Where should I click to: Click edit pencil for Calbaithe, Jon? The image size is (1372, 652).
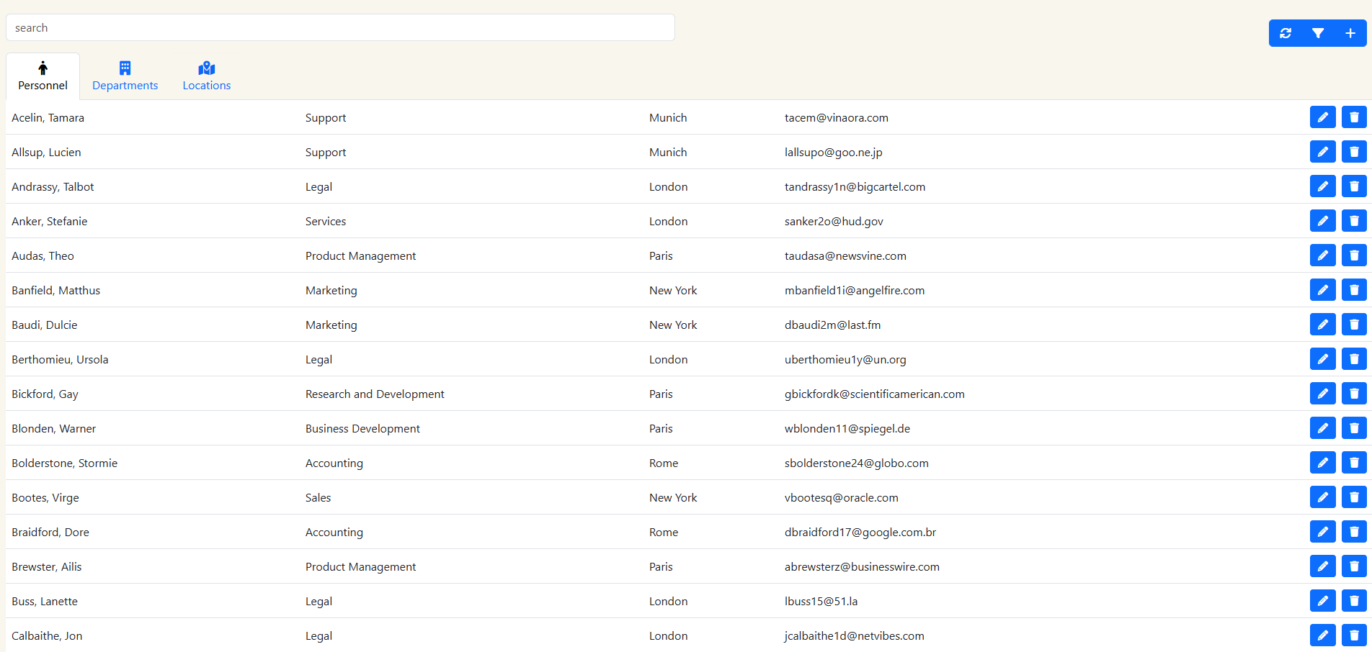[x=1322, y=635]
